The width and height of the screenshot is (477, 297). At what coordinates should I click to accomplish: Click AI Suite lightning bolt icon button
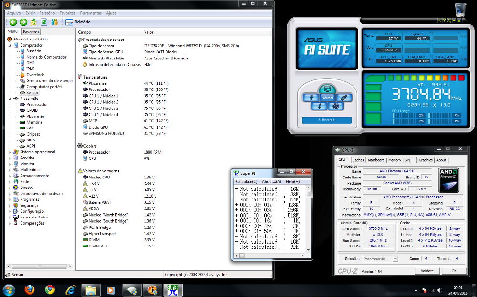point(320,106)
